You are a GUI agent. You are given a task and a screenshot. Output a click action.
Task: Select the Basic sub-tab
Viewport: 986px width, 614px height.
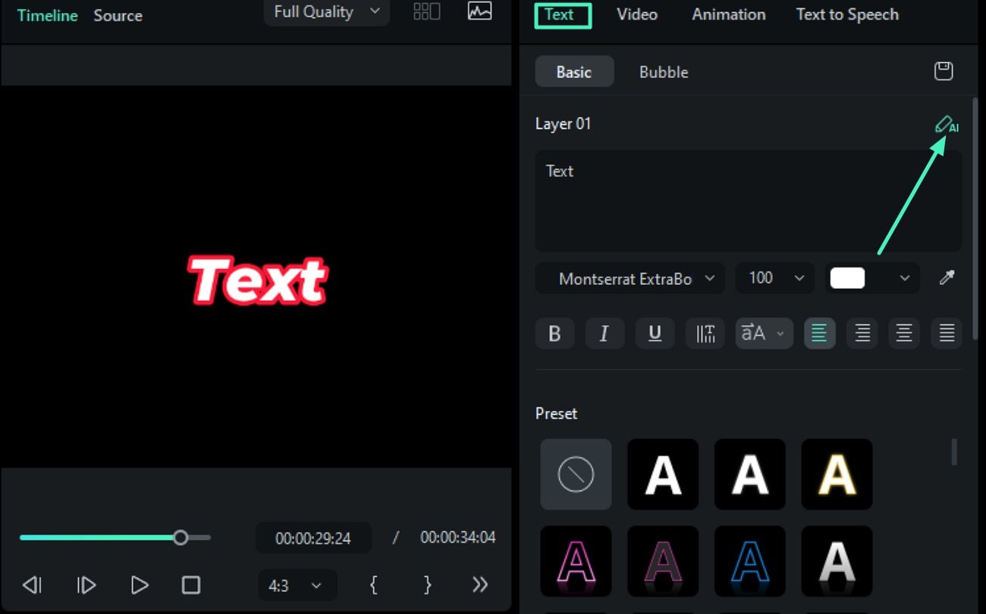(574, 72)
